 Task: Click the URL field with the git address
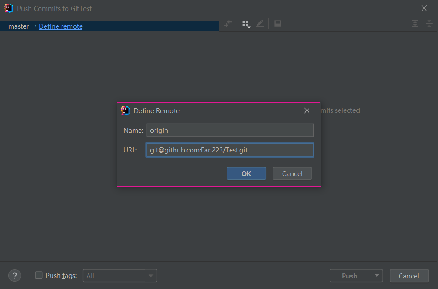(230, 150)
